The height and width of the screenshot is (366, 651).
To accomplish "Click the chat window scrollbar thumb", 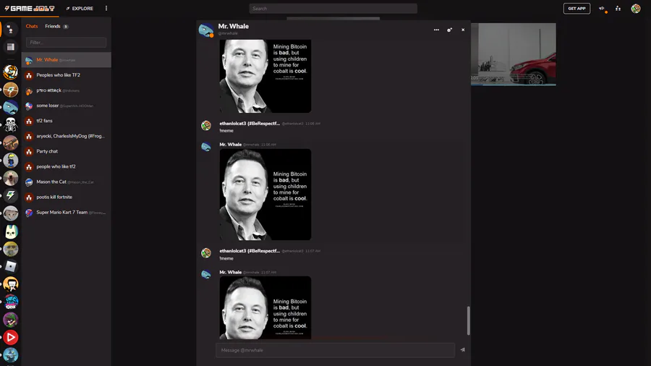I will [468, 320].
